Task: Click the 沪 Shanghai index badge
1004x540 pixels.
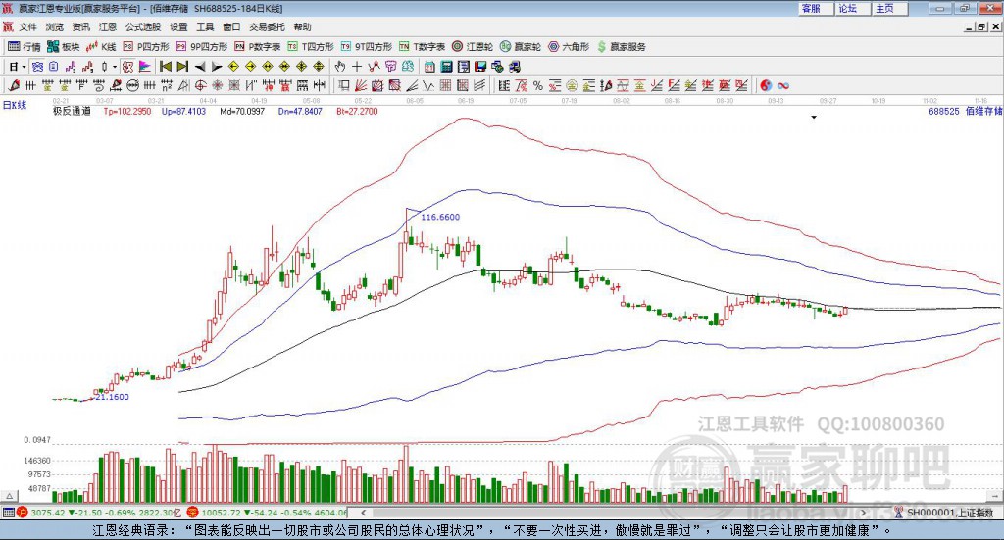Action: (x=23, y=513)
